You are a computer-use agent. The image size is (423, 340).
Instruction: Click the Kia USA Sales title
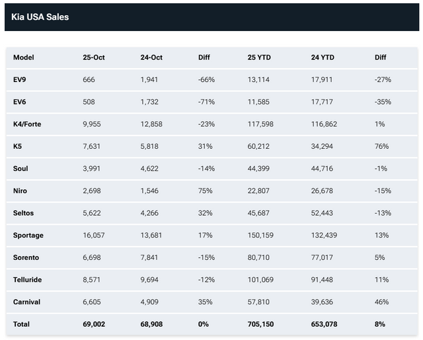[40, 17]
